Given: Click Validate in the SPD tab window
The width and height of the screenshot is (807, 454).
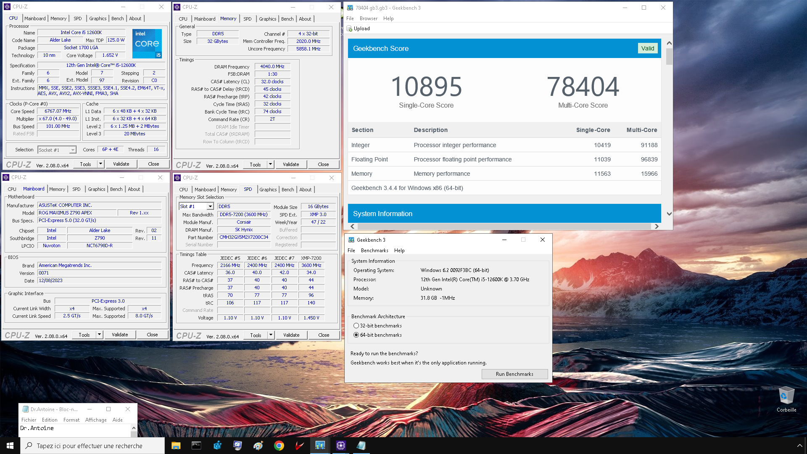Looking at the screenshot, I should click(x=291, y=335).
